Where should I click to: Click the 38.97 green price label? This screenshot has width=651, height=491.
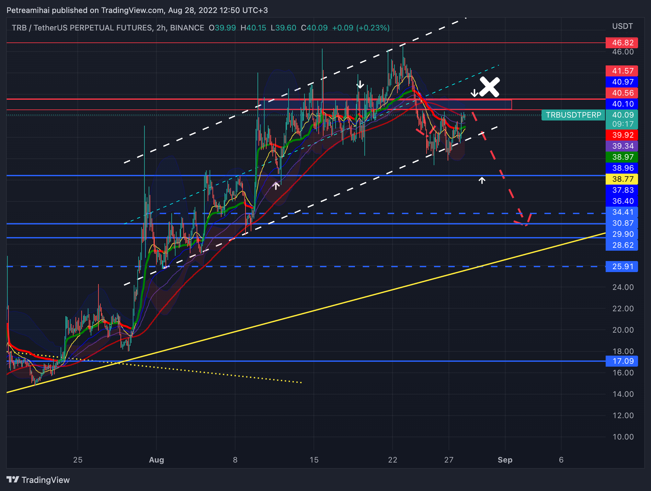(622, 157)
